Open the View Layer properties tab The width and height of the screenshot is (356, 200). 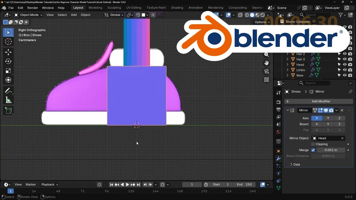pos(278,117)
